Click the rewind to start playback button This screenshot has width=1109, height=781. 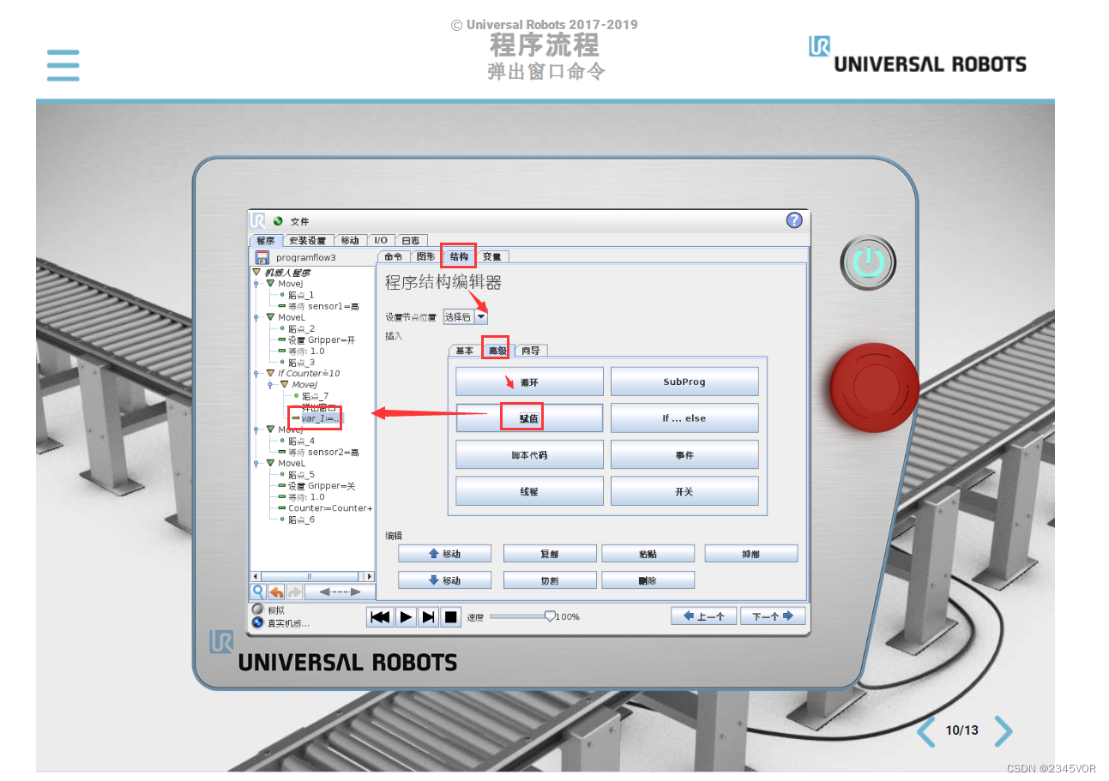click(x=380, y=616)
